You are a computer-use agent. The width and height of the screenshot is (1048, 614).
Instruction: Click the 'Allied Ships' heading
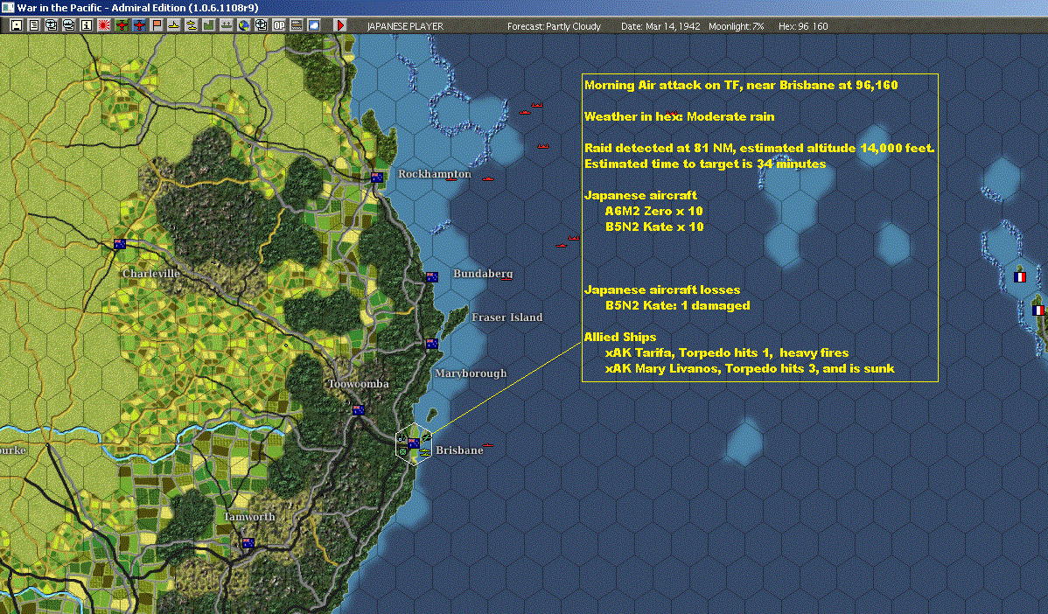pos(619,337)
